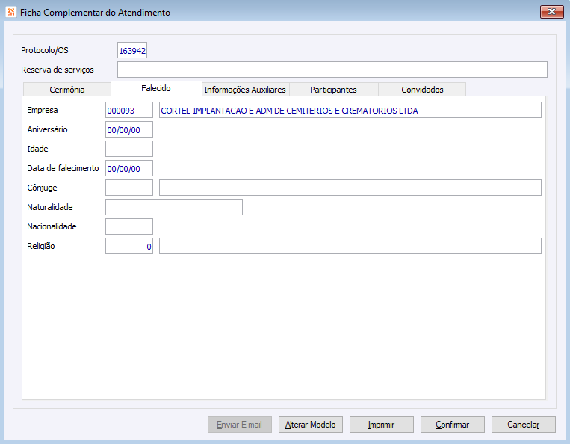Click the Cônjuge label
The image size is (570, 444).
42,188
